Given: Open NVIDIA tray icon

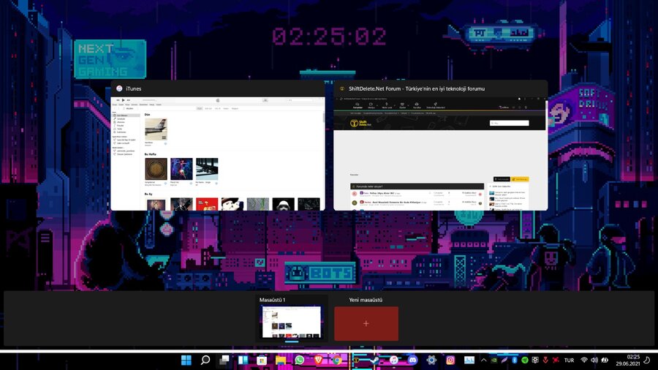Looking at the screenshot, I should (x=494, y=360).
